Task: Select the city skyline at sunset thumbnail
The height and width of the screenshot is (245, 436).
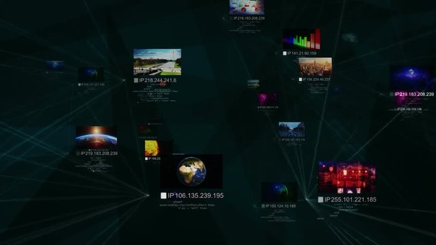Action: tap(315, 67)
